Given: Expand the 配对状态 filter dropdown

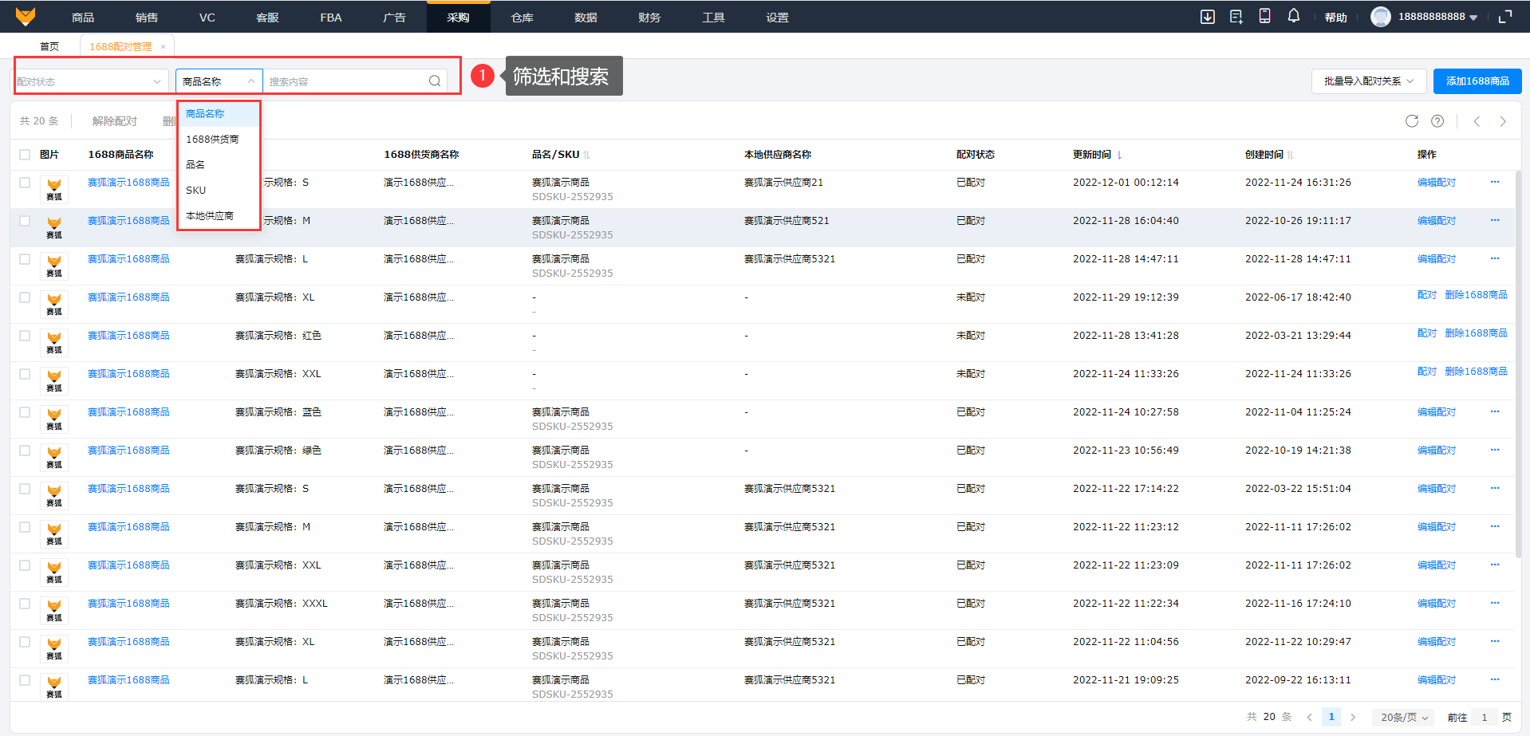Looking at the screenshot, I should click(89, 81).
